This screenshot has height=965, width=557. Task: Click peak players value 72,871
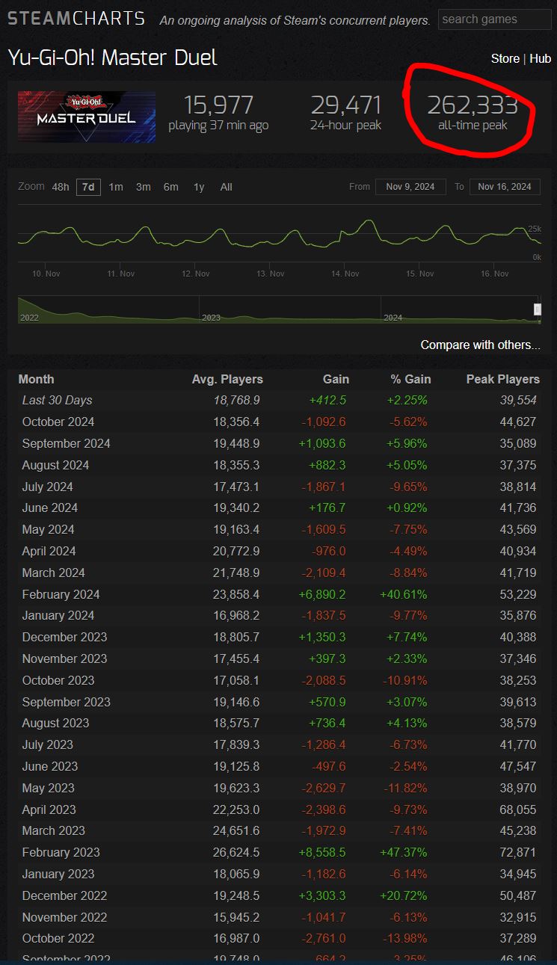pyautogui.click(x=518, y=852)
